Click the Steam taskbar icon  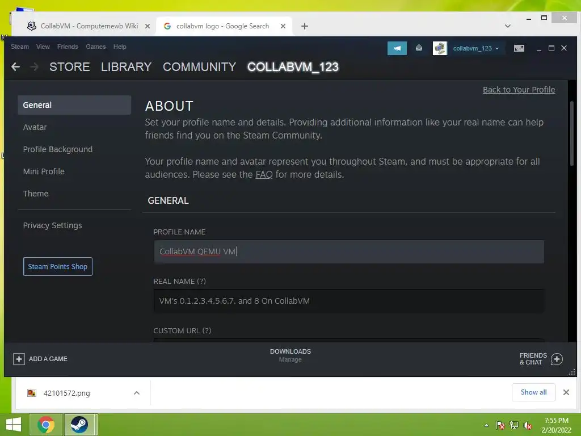pos(79,425)
